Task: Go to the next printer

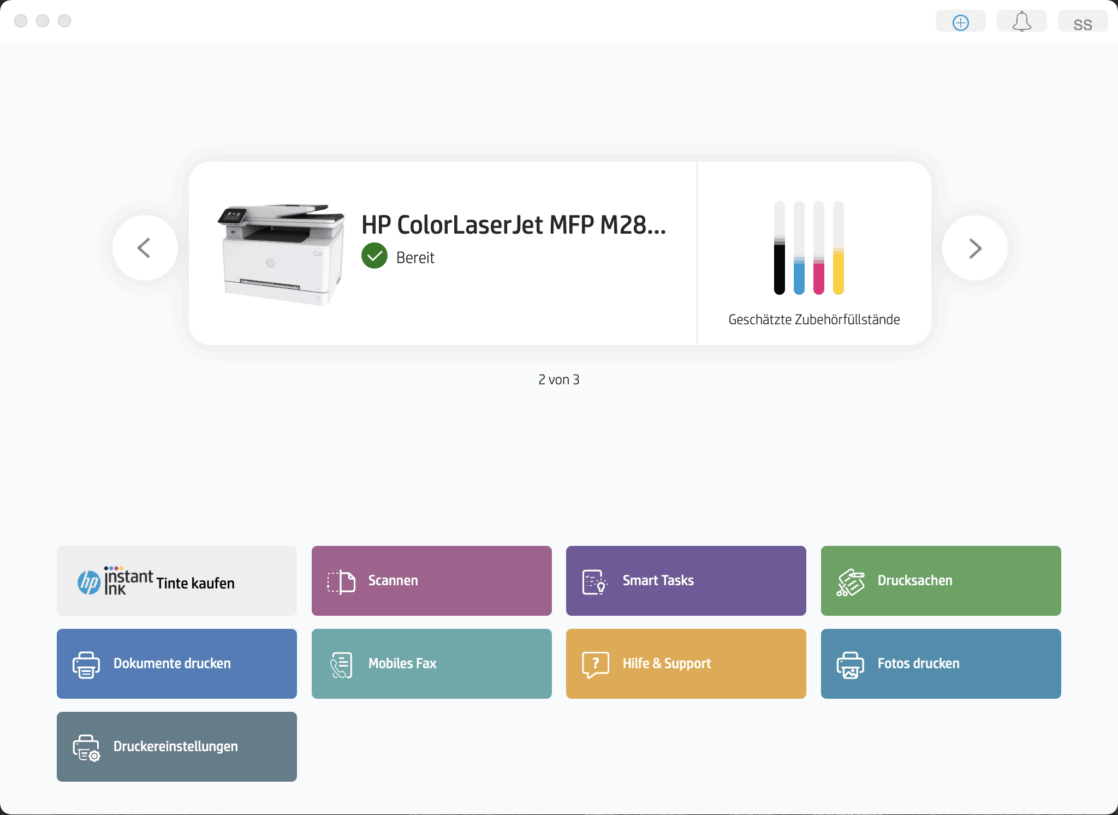Action: pyautogui.click(x=974, y=248)
